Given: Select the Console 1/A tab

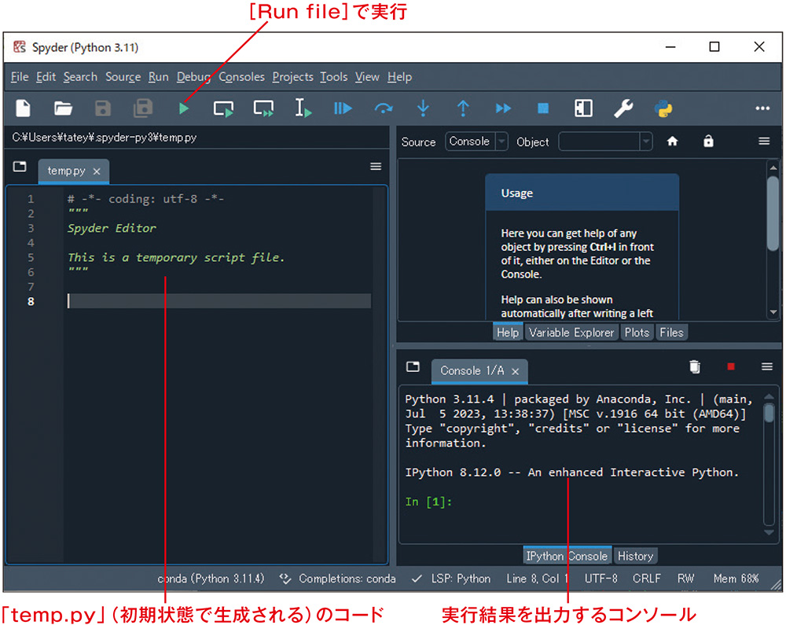Looking at the screenshot, I should (472, 371).
